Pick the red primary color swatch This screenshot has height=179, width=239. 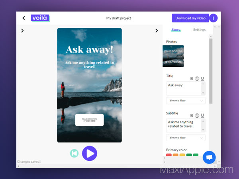pos(169,155)
